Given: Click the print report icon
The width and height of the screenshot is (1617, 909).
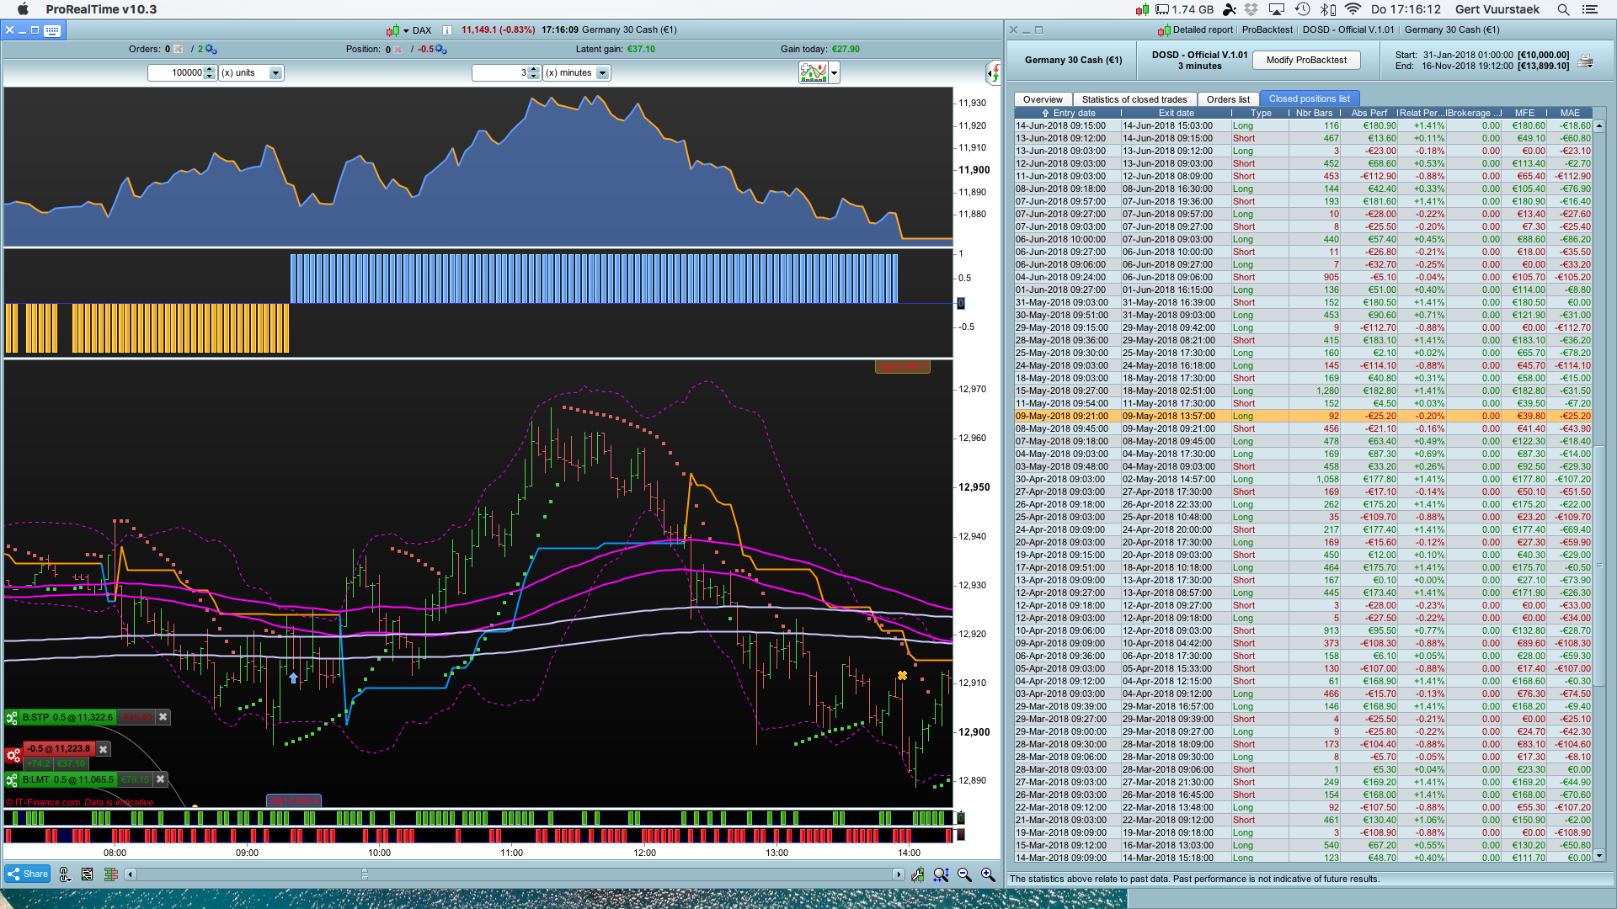Looking at the screenshot, I should pyautogui.click(x=1585, y=61).
